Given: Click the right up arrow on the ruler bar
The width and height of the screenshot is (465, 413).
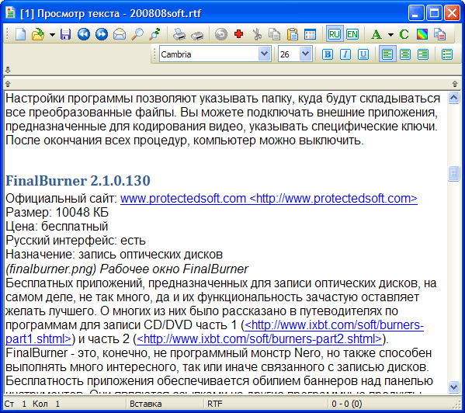Looking at the screenshot, I should (x=455, y=84).
